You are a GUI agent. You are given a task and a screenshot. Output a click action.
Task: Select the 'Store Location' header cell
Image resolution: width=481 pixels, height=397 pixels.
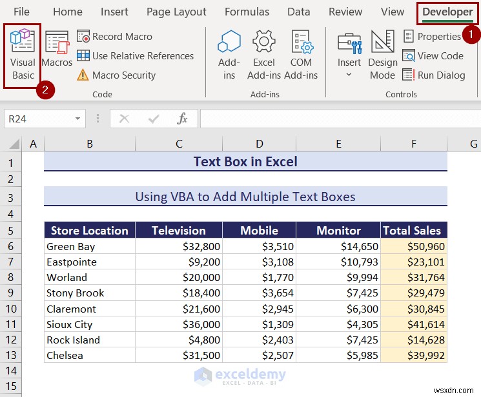pyautogui.click(x=90, y=230)
